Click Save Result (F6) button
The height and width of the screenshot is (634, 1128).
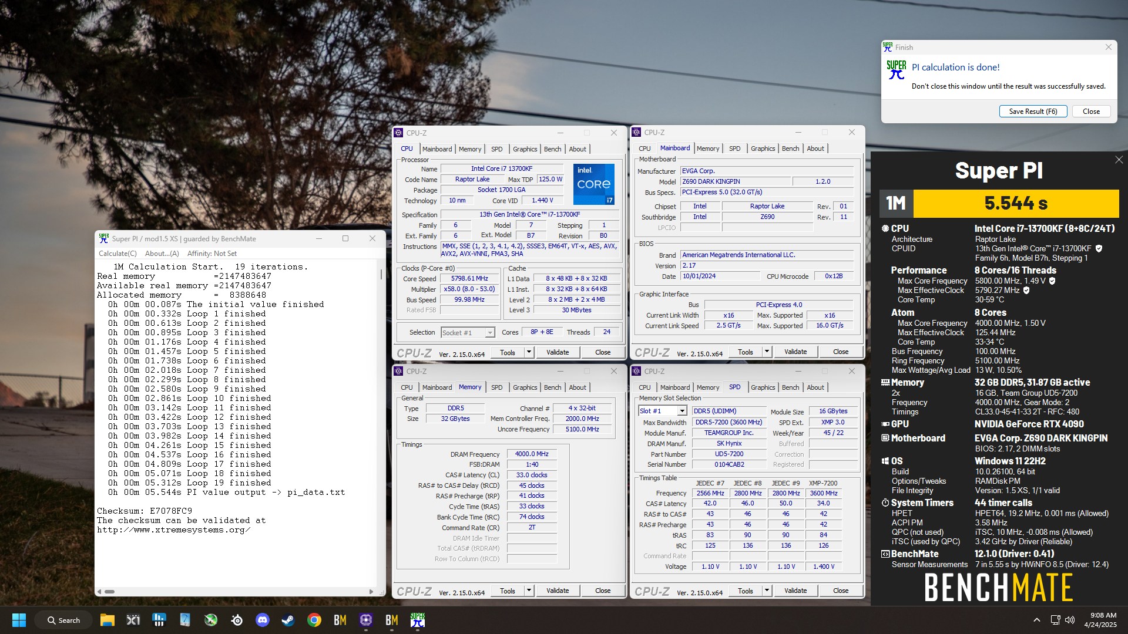click(1033, 112)
